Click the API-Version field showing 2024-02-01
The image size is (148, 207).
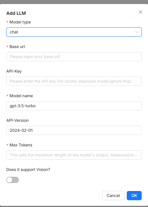point(74,130)
